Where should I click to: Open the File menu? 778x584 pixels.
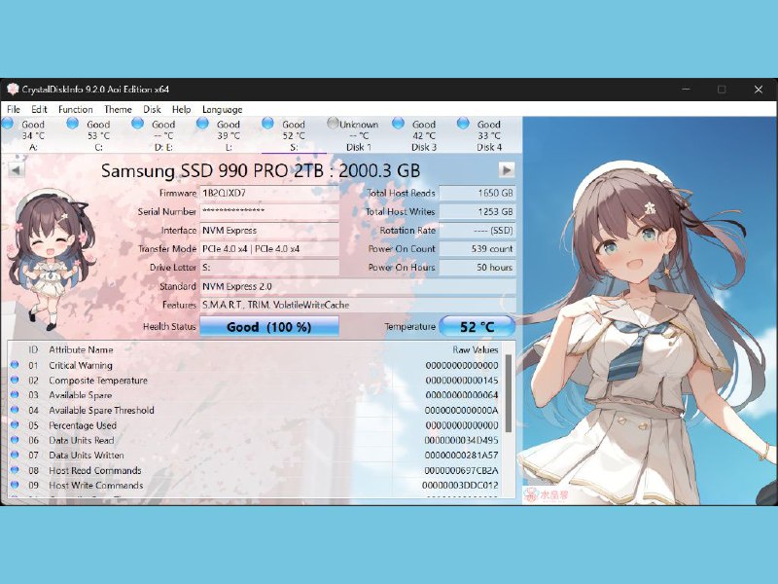[x=14, y=109]
